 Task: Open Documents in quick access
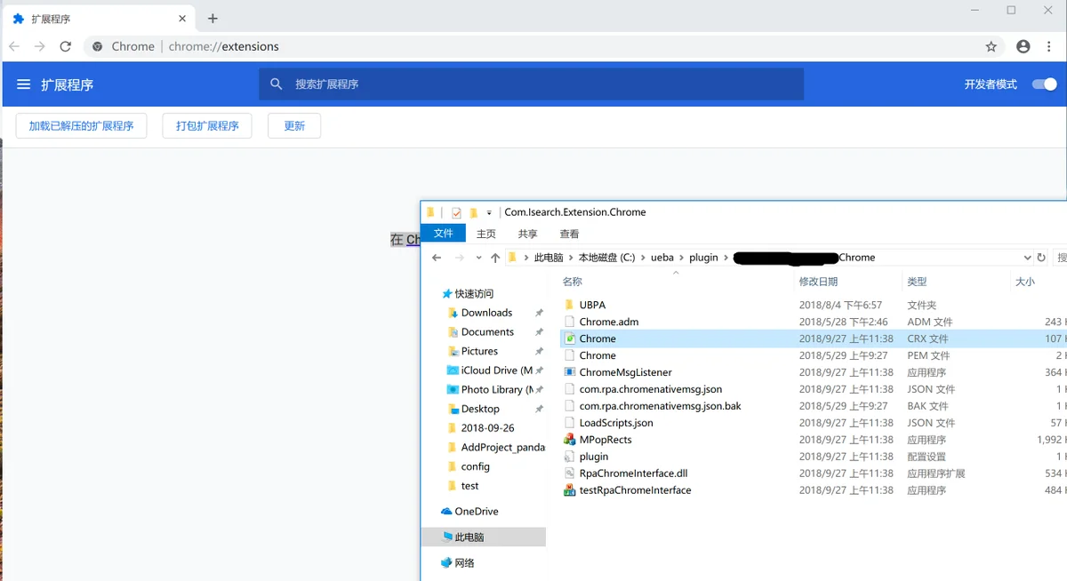(x=487, y=332)
